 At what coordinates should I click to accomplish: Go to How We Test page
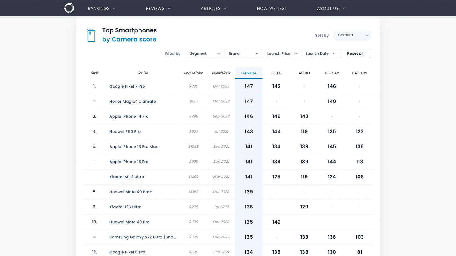(272, 8)
